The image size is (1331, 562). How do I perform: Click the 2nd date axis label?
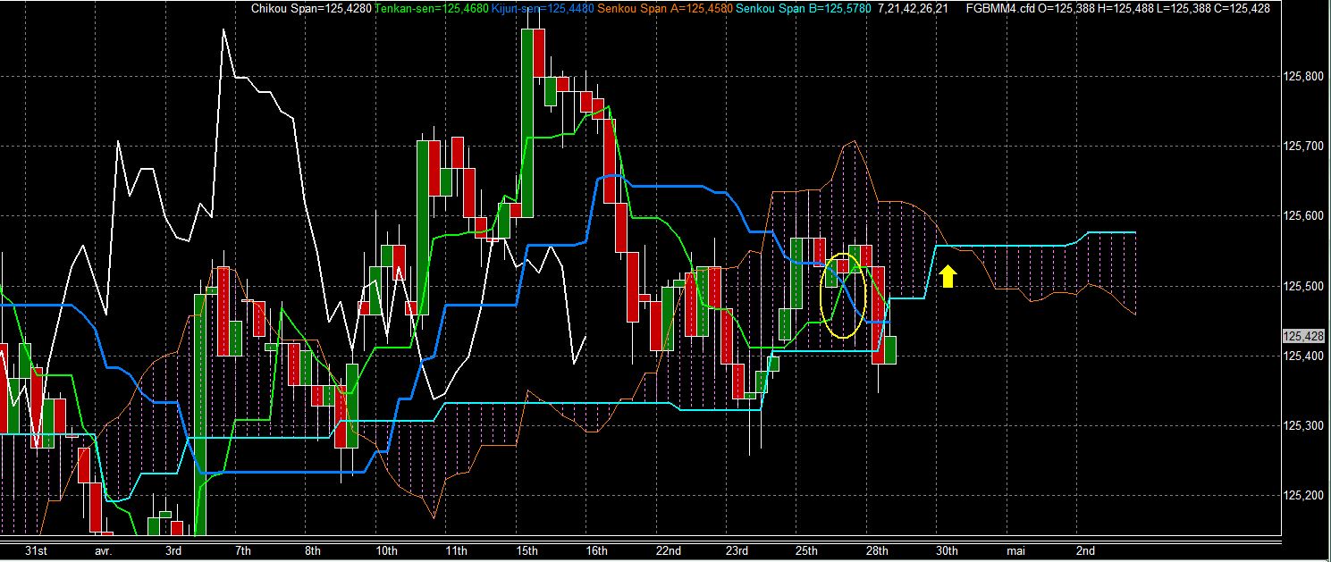pos(1086,550)
